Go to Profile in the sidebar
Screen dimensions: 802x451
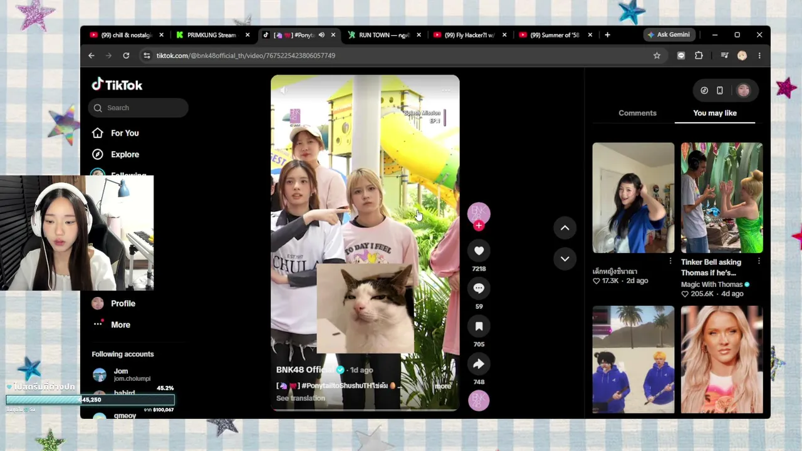[113, 303]
